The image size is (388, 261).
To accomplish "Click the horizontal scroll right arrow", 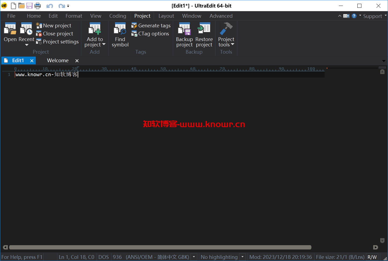I will click(376, 247).
